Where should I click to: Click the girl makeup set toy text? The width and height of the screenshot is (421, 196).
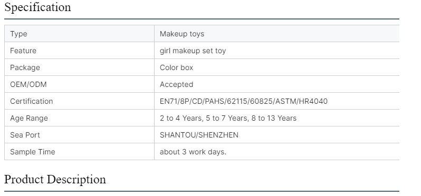click(193, 51)
